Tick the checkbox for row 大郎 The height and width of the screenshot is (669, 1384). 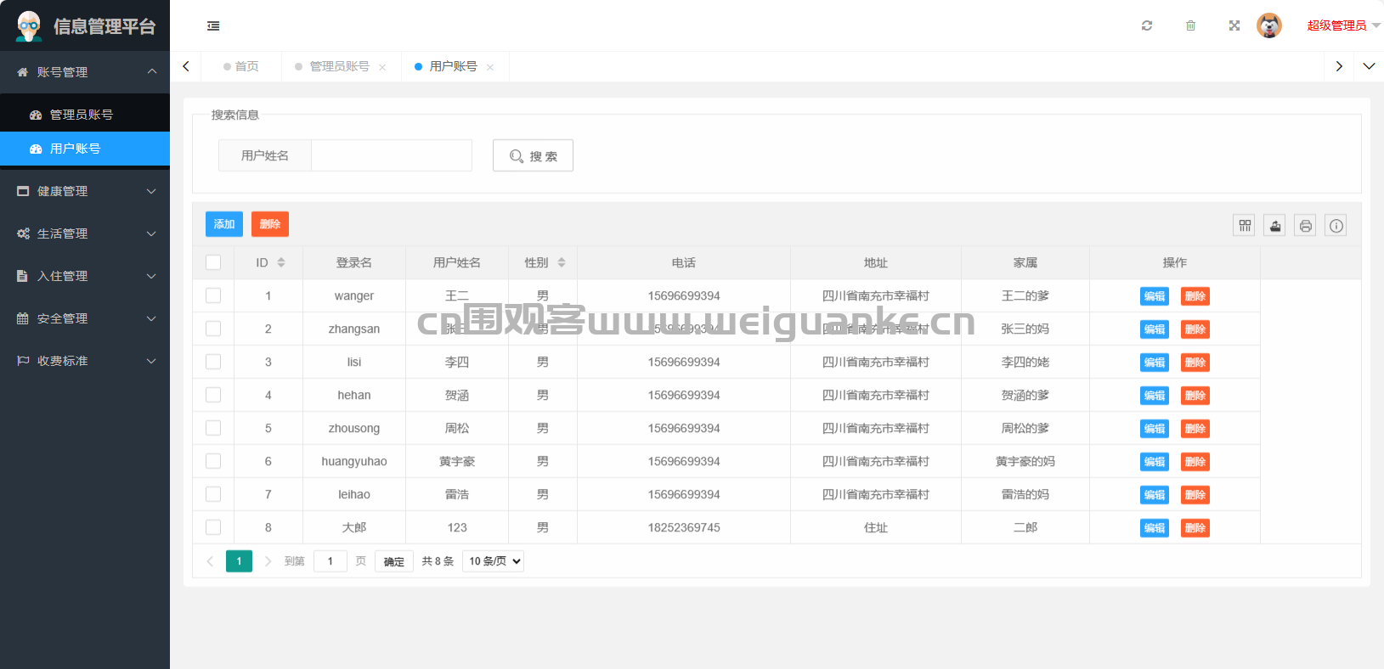coord(213,527)
